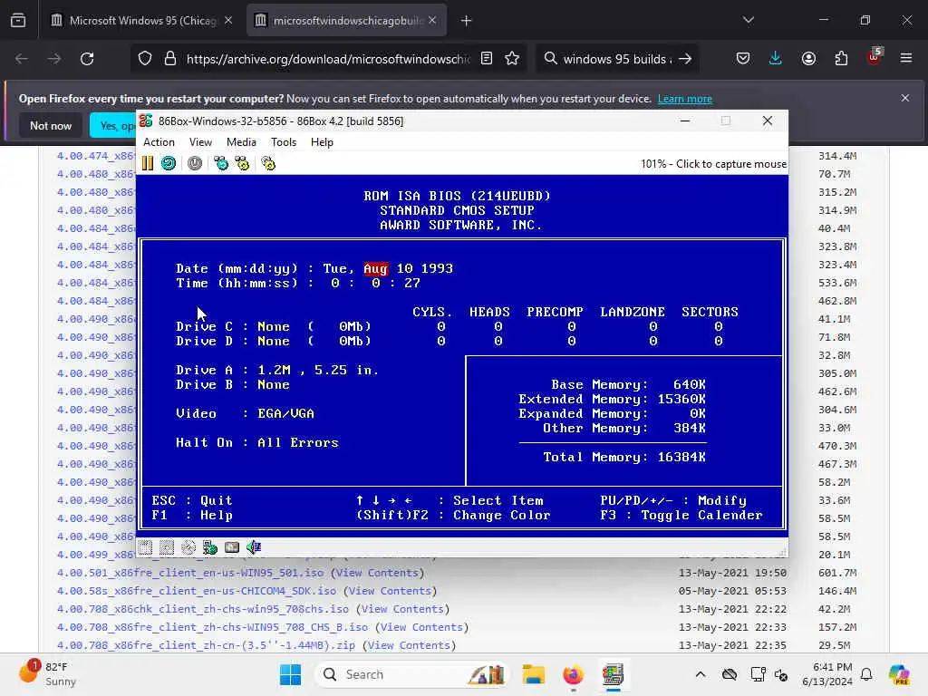Submit search with the arrow button
Screen dimensions: 928x696
click(685, 59)
